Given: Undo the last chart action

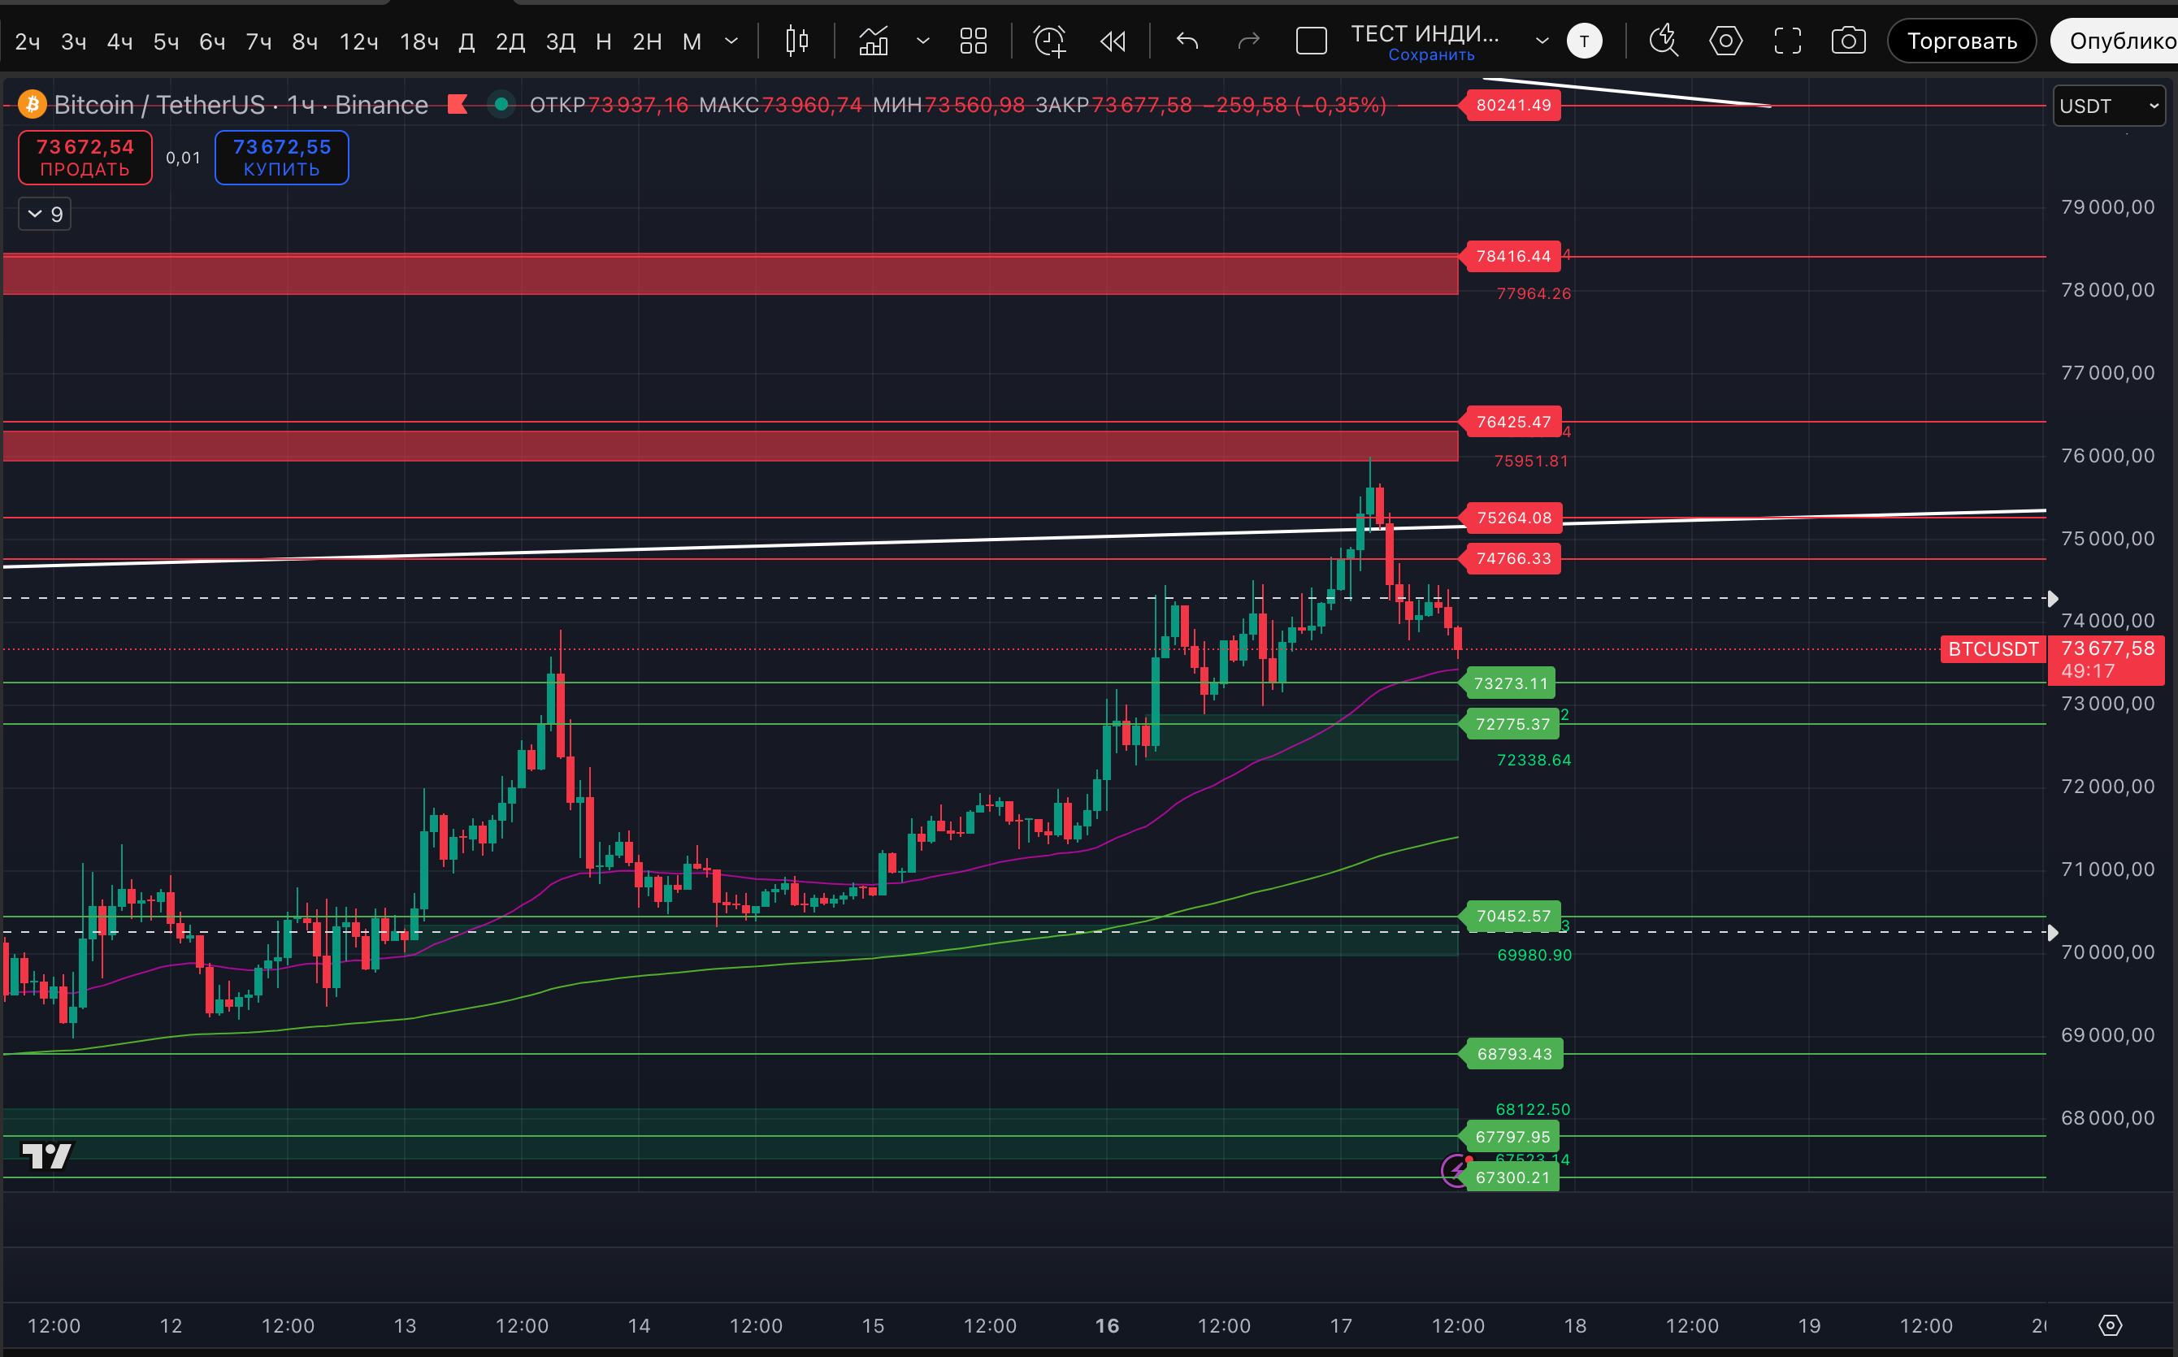Looking at the screenshot, I should [x=1187, y=41].
